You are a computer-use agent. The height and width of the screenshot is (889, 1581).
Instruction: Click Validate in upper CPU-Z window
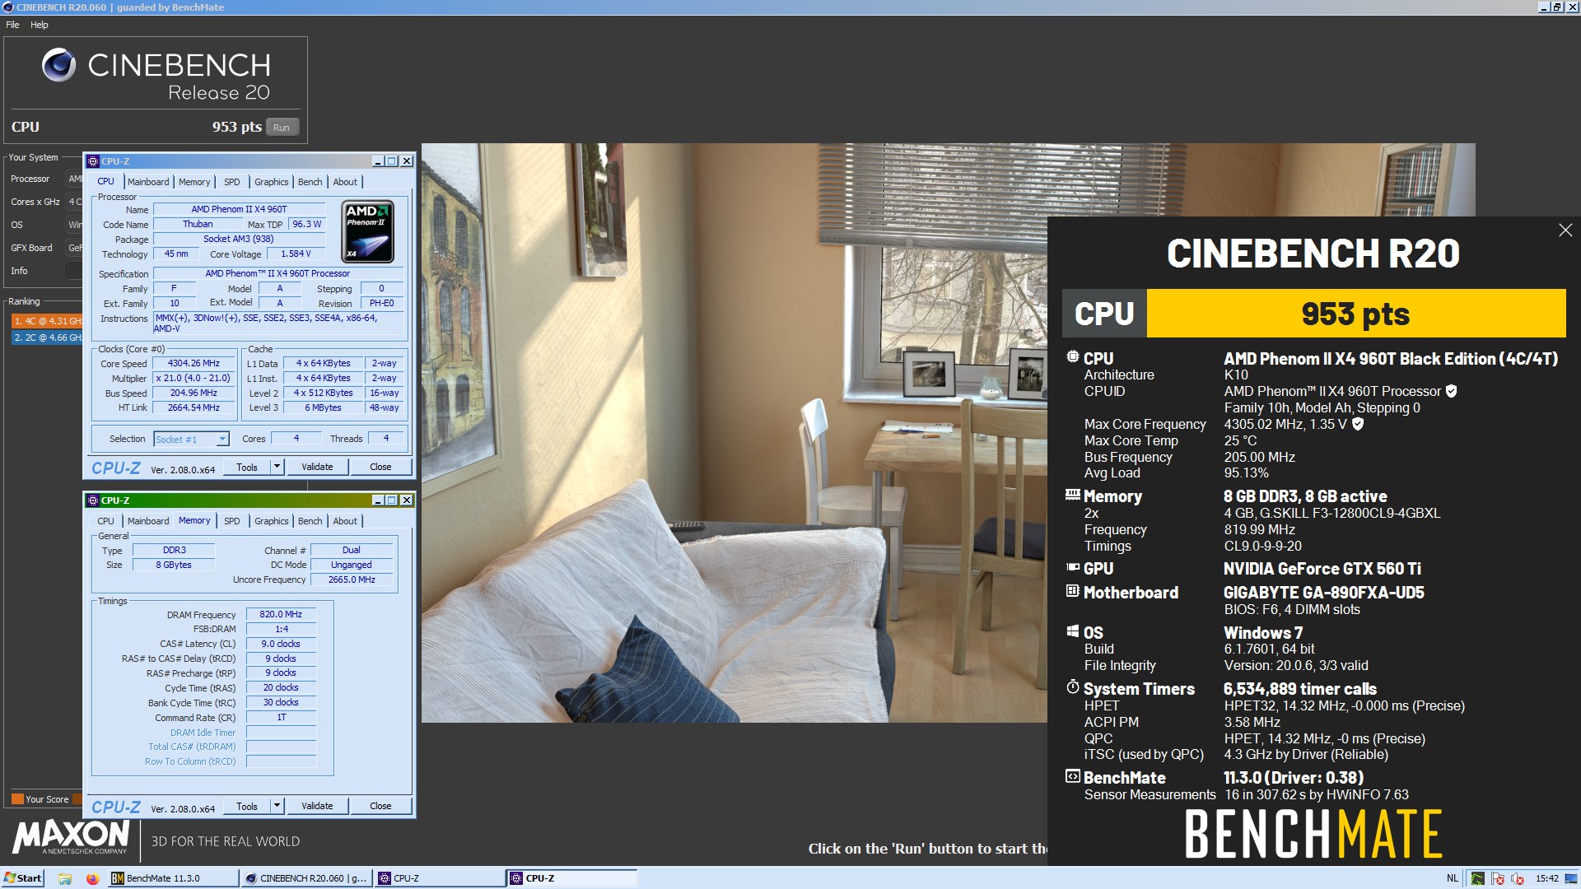click(x=317, y=467)
